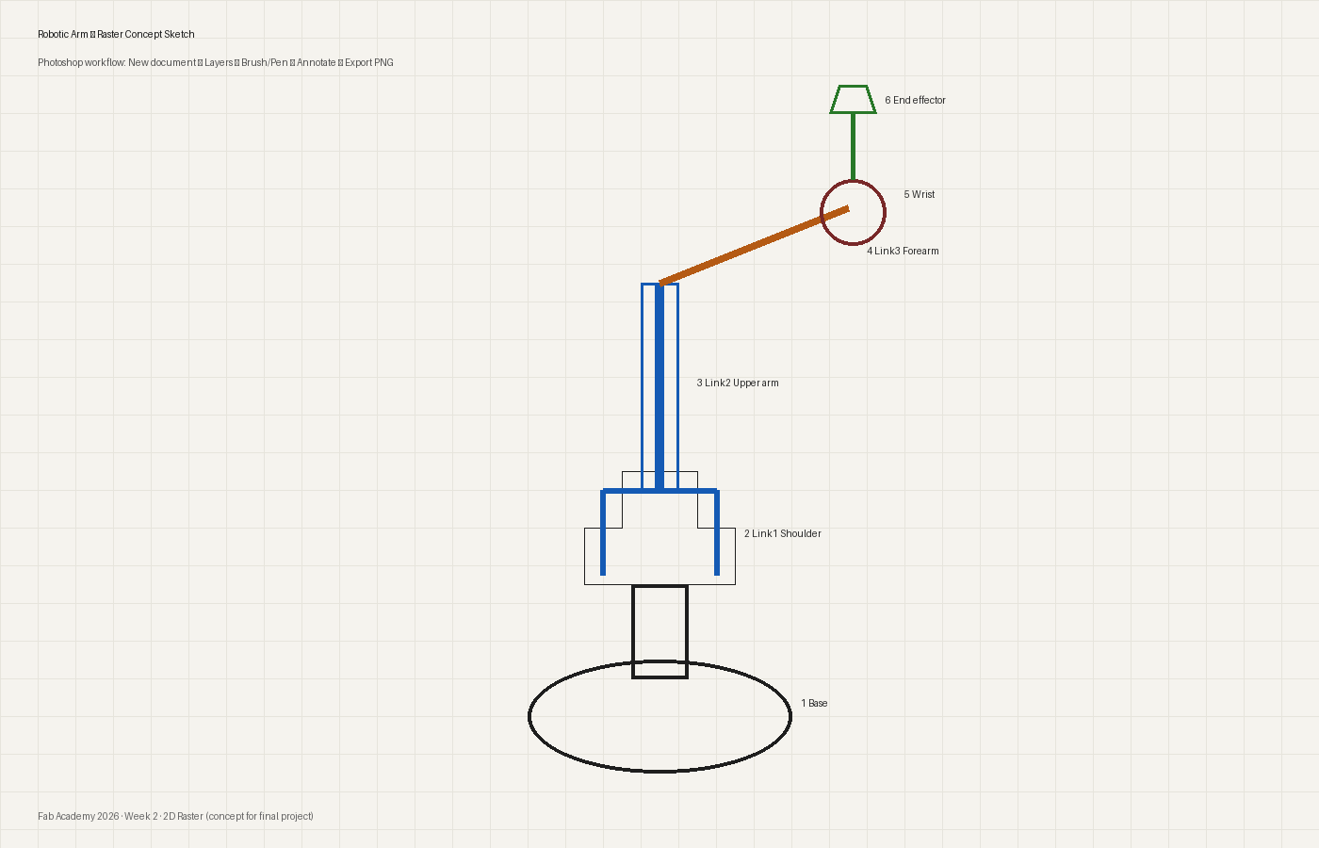Click the '3 Link2 Upper arm' label

[x=738, y=383]
